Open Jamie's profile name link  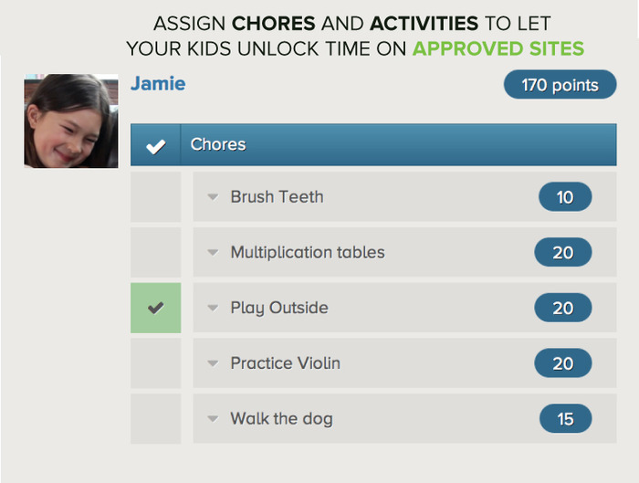pyautogui.click(x=158, y=84)
